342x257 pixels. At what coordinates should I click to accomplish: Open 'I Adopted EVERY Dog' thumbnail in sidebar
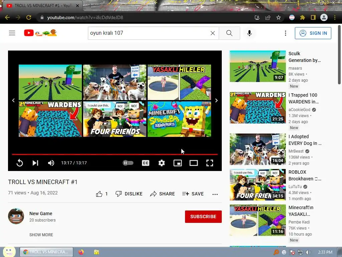coord(258,149)
